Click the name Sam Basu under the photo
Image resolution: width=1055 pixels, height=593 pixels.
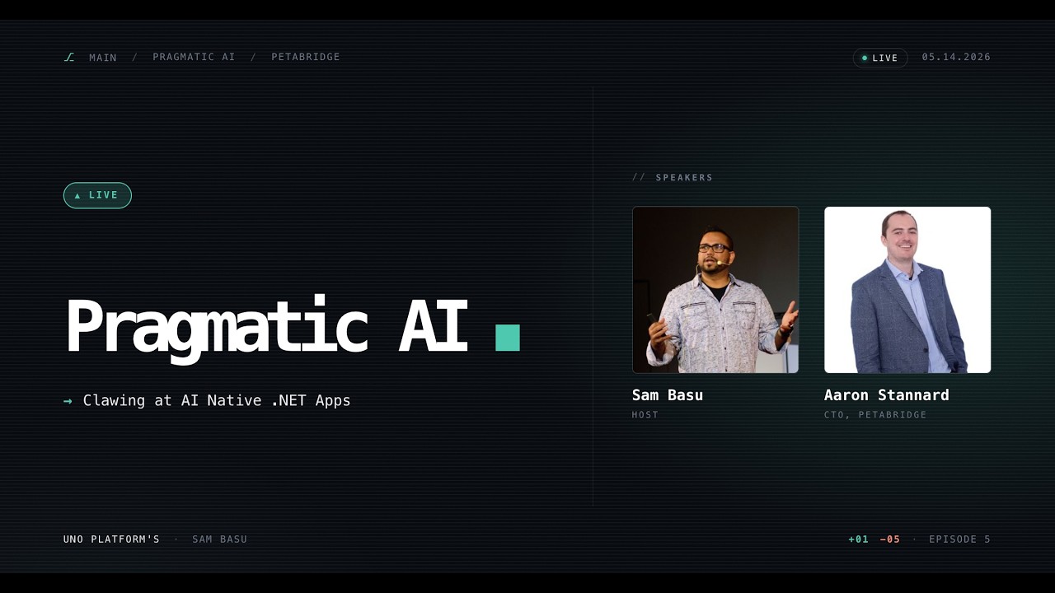(668, 395)
